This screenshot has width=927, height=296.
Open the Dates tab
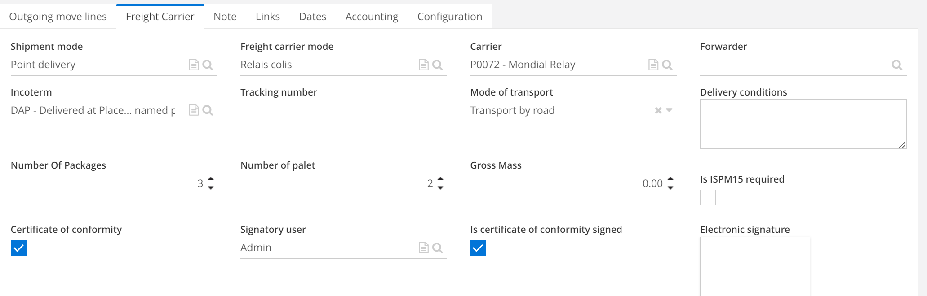click(312, 16)
